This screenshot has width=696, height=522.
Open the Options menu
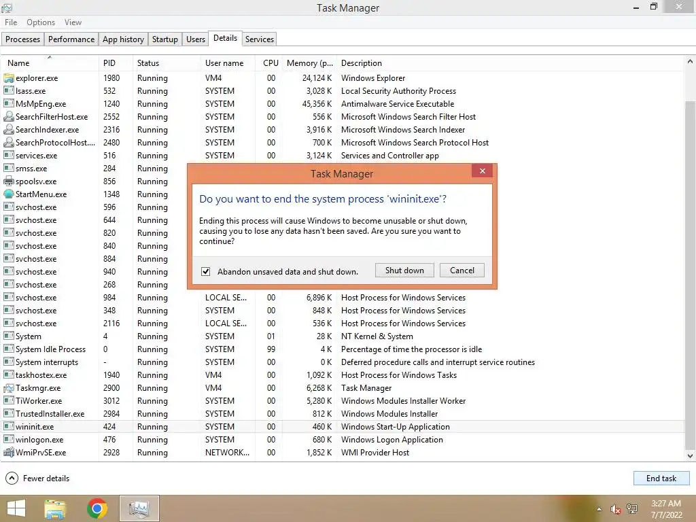41,22
